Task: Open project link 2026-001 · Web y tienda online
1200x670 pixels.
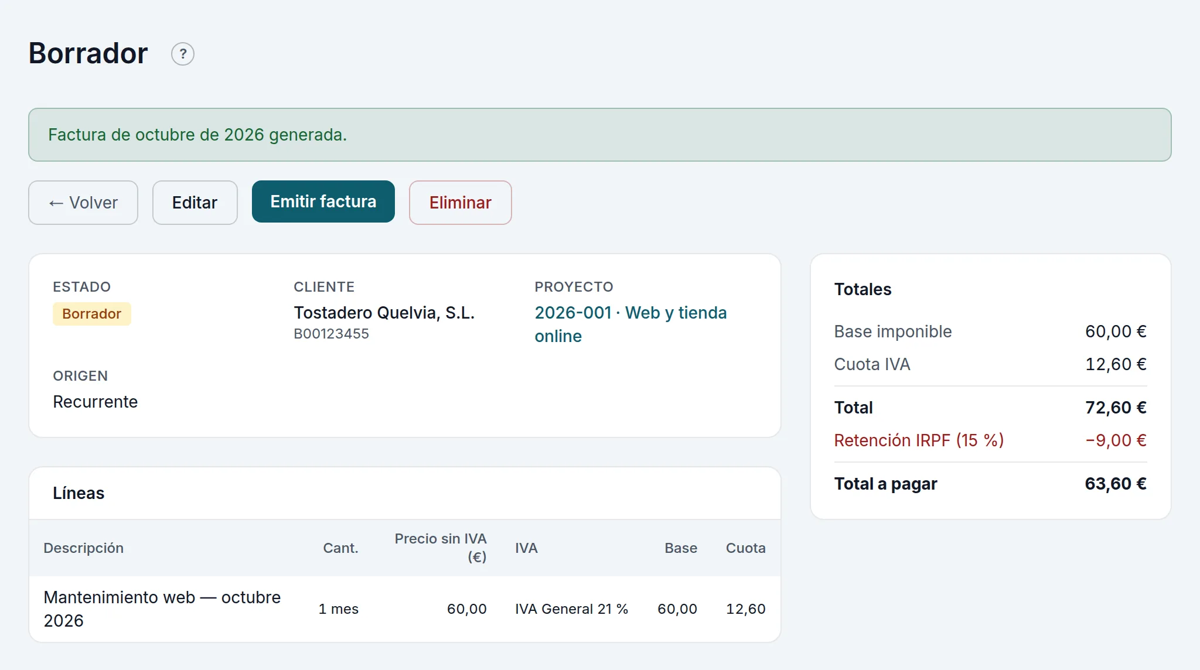Action: tap(630, 324)
